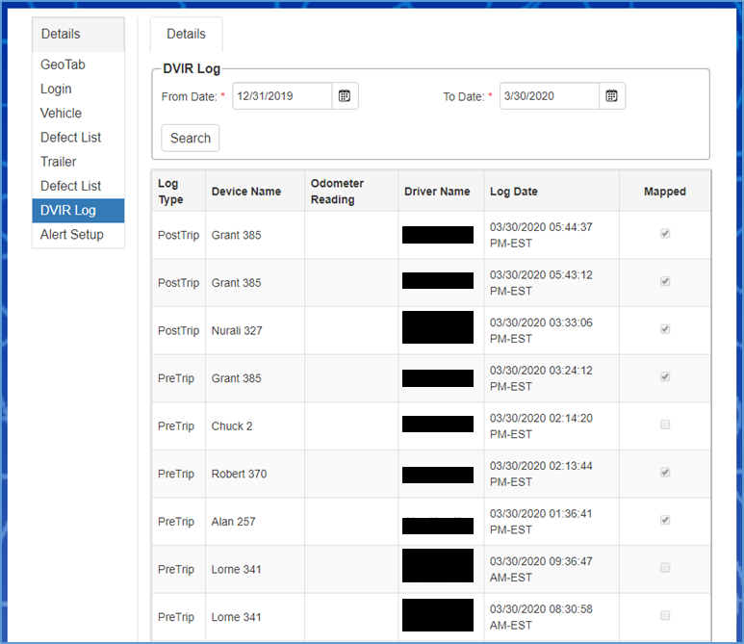This screenshot has width=744, height=644.
Task: Click the Device Name column header
Action: coord(246,192)
